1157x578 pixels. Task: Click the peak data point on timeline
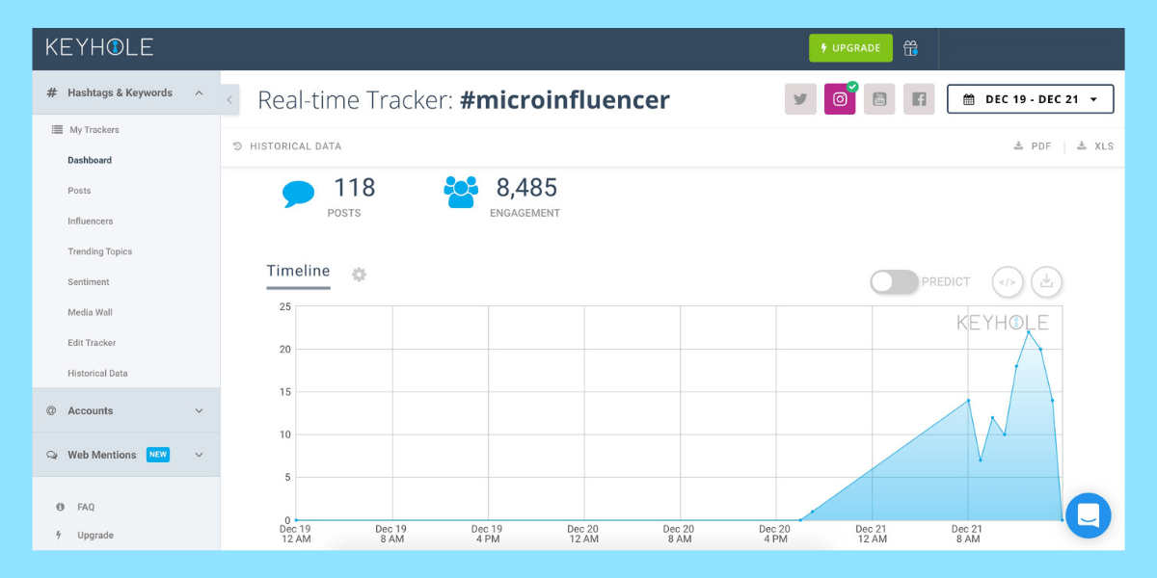(x=1029, y=332)
